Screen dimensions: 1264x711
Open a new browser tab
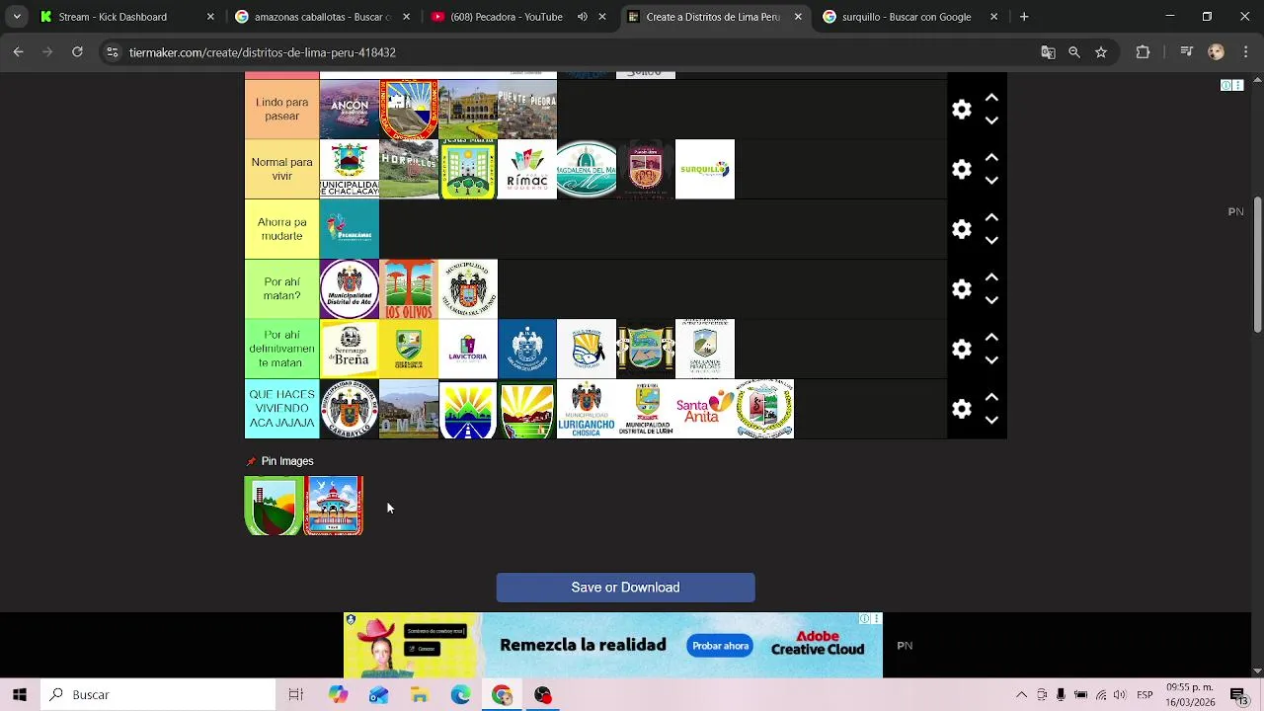1024,17
